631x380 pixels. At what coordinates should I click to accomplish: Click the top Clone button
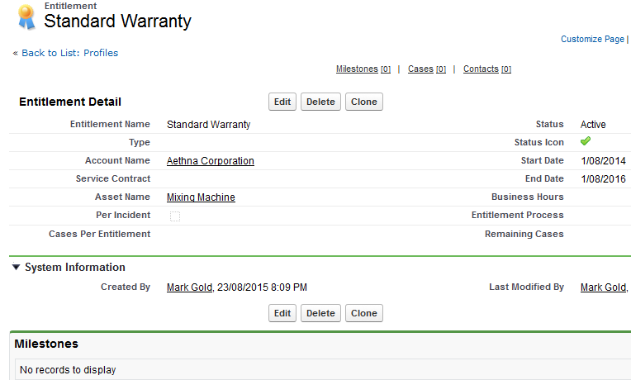coord(363,102)
